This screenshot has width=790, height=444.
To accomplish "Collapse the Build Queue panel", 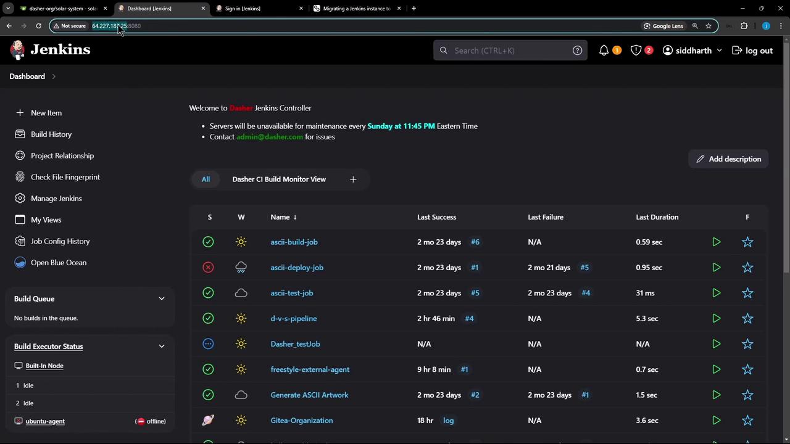I will coord(162,298).
